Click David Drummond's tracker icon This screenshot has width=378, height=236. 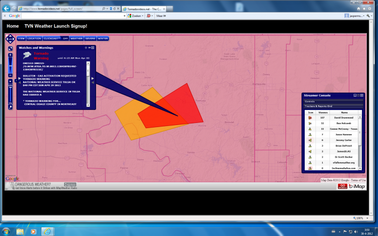pyautogui.click(x=310, y=119)
